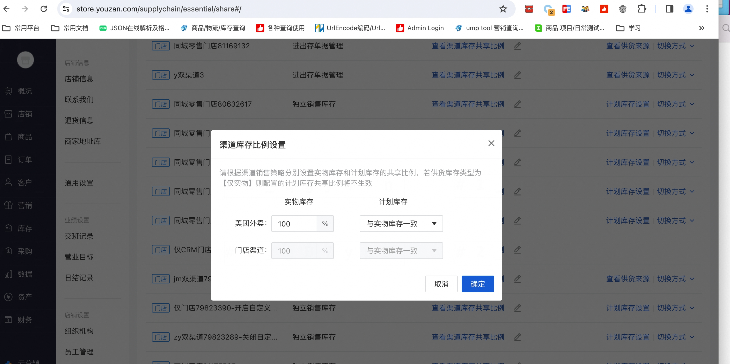Show hidden bookmarks with the chevron
The image size is (730, 364).
701,28
